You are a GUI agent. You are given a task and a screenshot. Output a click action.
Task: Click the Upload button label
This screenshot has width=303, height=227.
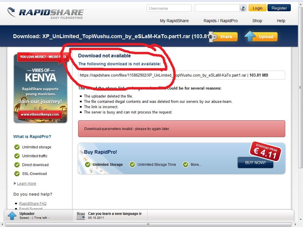click(x=266, y=37)
